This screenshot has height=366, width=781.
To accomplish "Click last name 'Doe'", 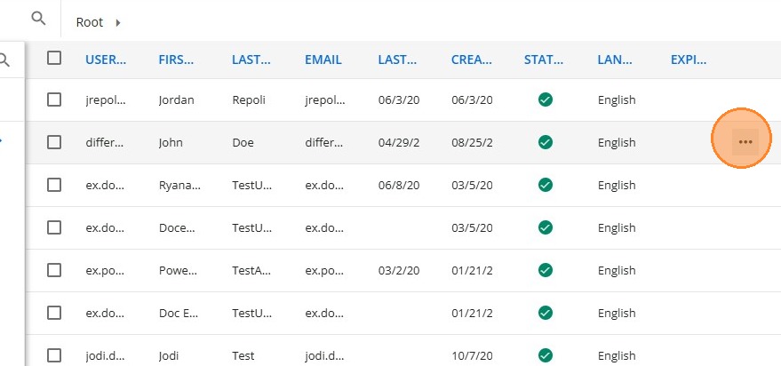I will (243, 143).
